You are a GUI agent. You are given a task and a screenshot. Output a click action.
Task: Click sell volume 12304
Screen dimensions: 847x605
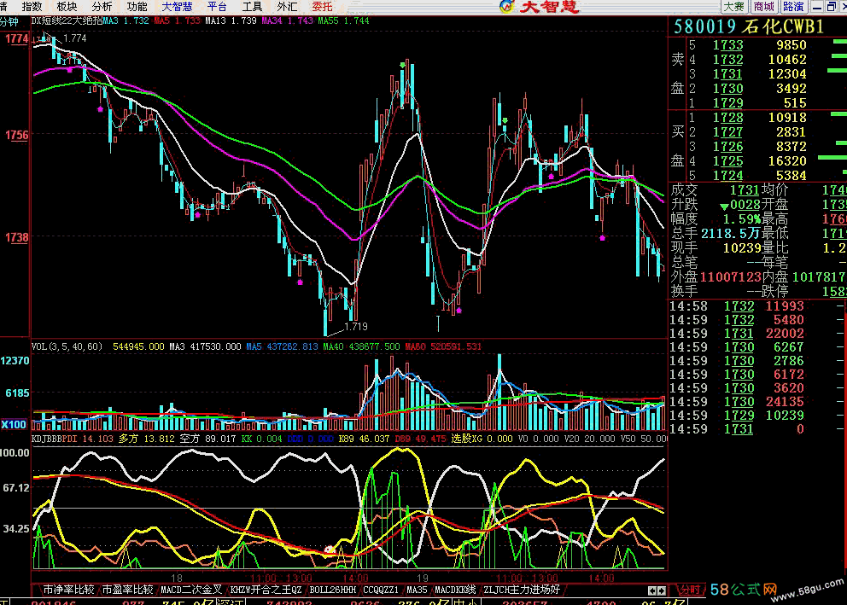click(787, 74)
